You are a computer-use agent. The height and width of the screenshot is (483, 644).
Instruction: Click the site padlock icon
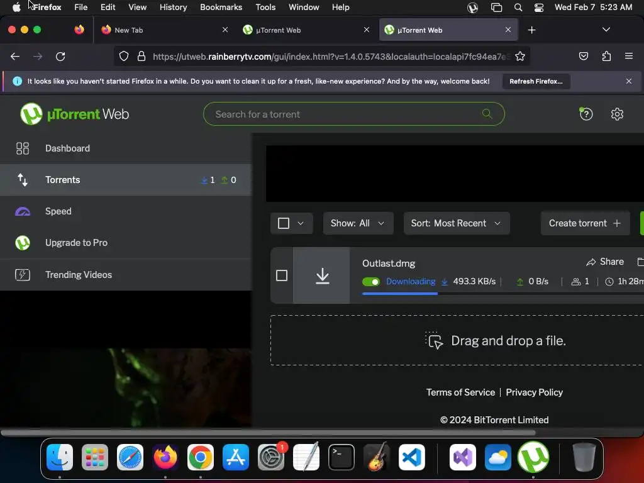coord(142,56)
